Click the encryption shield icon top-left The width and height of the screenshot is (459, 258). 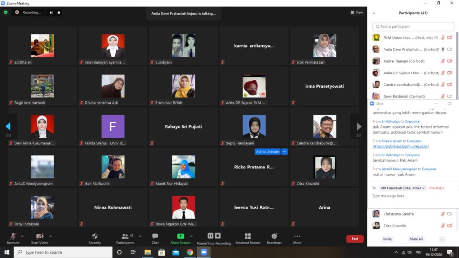tap(6, 13)
